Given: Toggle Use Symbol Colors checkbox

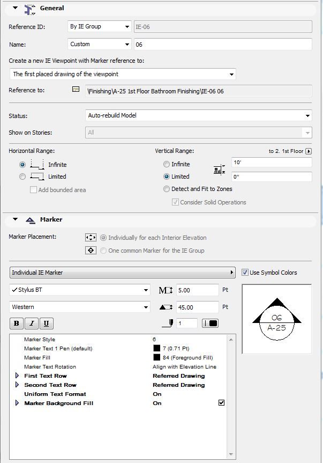Looking at the screenshot, I should [245, 272].
